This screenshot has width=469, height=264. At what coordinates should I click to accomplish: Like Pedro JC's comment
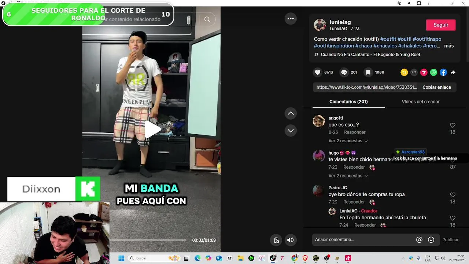tap(453, 195)
